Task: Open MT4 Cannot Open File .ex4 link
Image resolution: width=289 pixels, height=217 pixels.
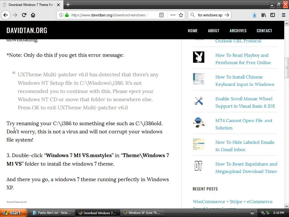Action: point(244,124)
